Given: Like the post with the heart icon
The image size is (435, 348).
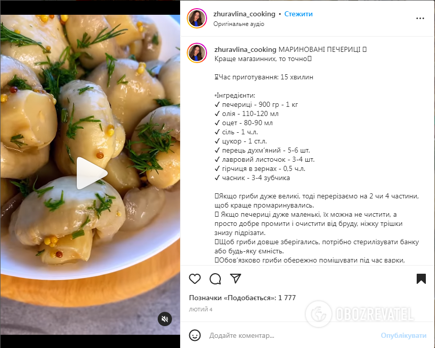Looking at the screenshot, I should click(x=195, y=279).
